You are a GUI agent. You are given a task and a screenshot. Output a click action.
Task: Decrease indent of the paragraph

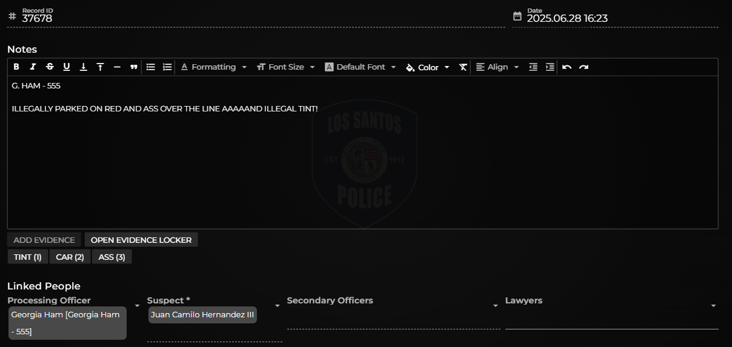[x=533, y=67]
